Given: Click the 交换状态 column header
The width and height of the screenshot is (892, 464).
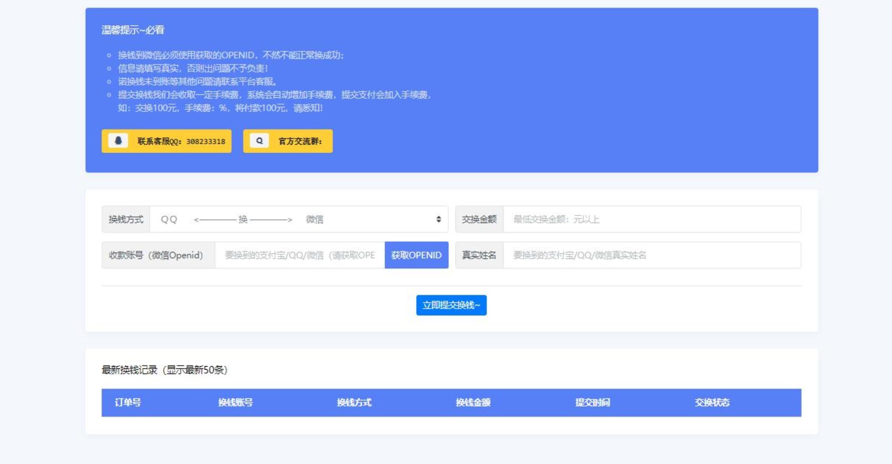Looking at the screenshot, I should 712,402.
